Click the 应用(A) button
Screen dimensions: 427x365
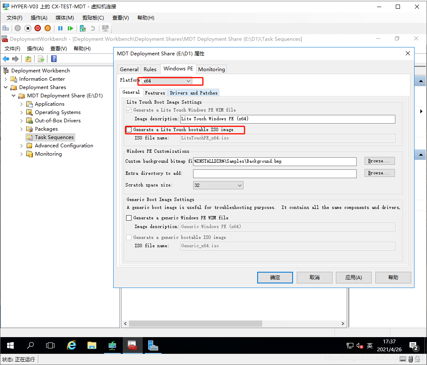point(354,278)
